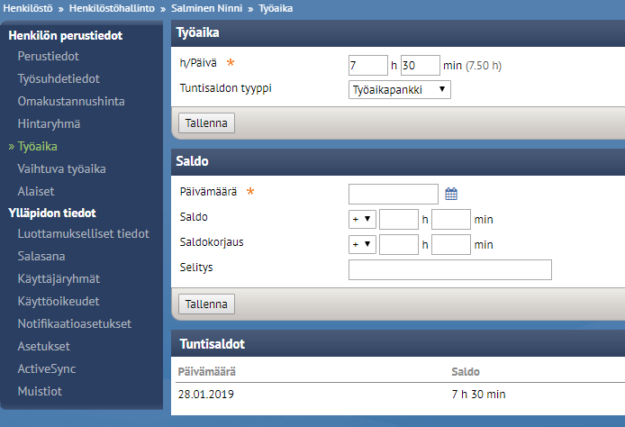Open Perustiedot in the sidebar

pos(49,56)
